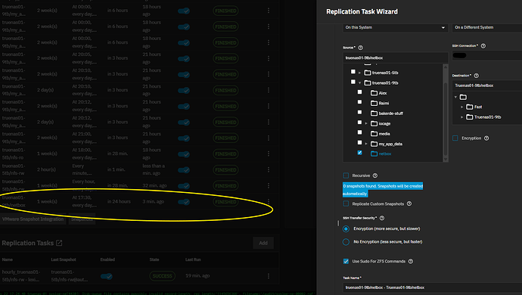Open Encryption option help icon
Viewport: 522px width, 295px height.
[x=486, y=138]
